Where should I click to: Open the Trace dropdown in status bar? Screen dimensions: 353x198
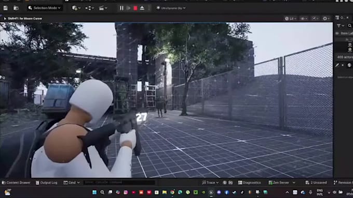(x=210, y=182)
